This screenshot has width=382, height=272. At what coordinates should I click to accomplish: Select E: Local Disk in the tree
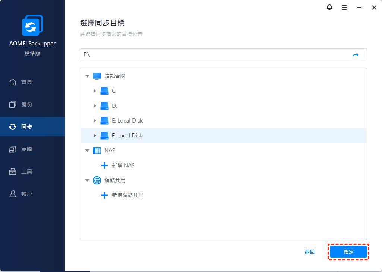tap(127, 121)
